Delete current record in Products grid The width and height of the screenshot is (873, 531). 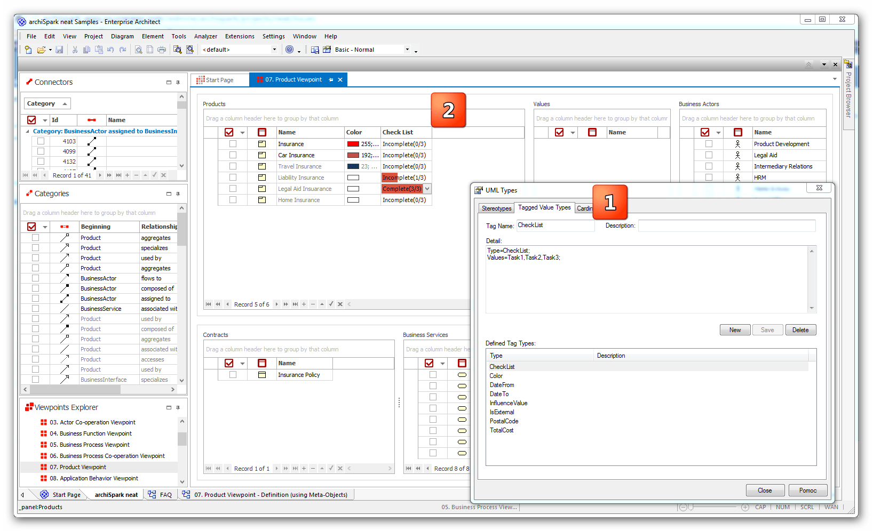[313, 304]
